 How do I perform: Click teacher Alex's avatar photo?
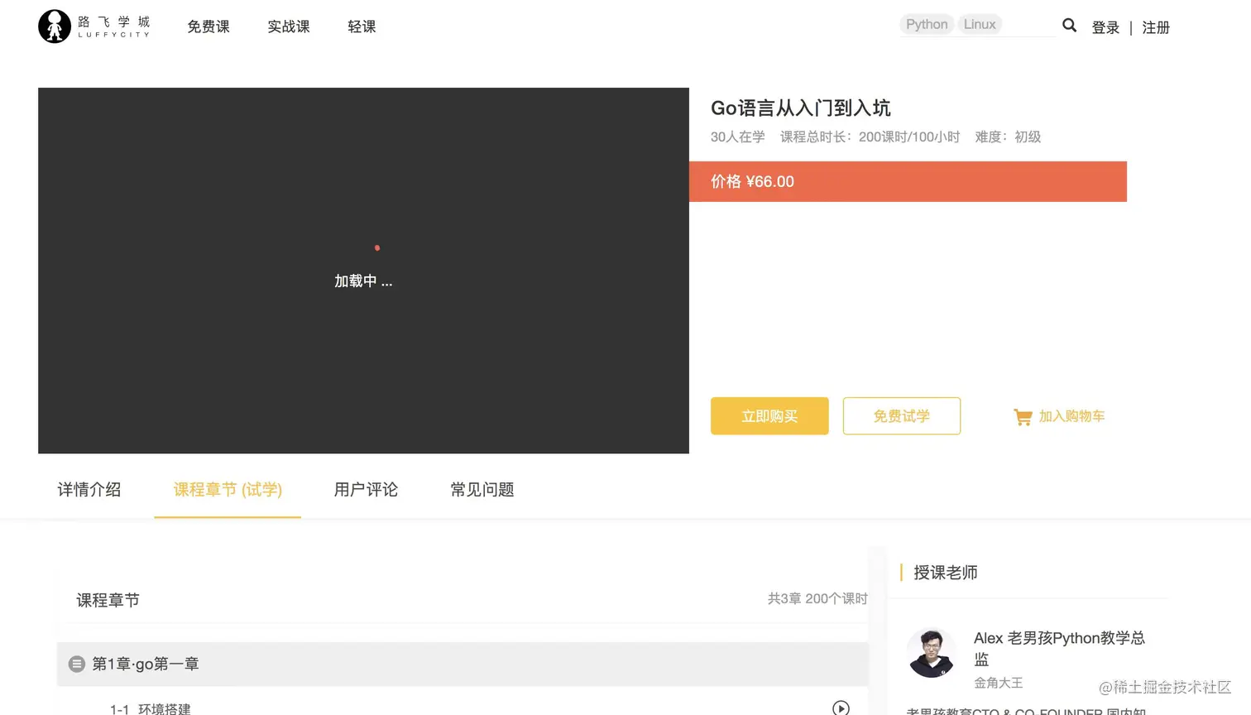coord(932,652)
